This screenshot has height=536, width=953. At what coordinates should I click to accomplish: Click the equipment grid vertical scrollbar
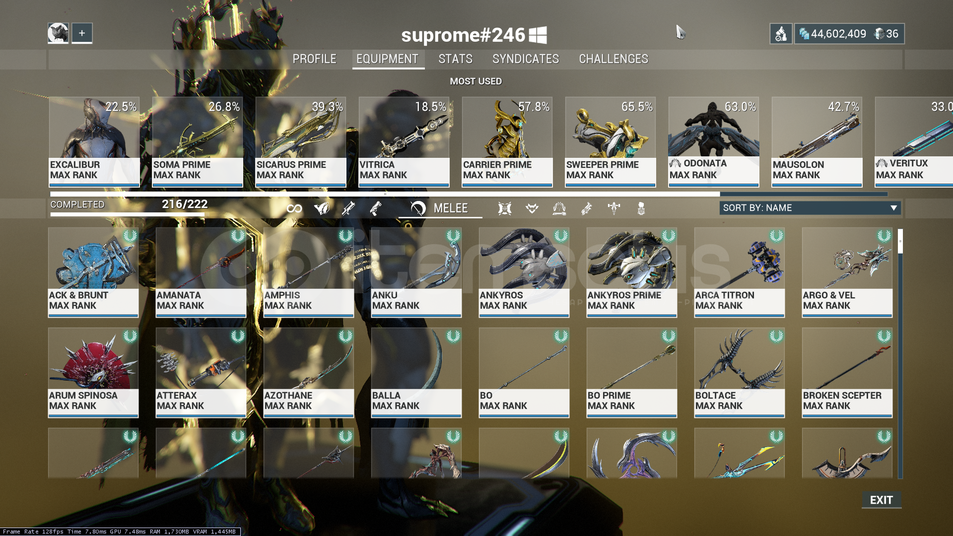(900, 353)
